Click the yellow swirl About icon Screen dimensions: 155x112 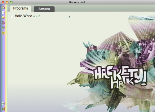(3, 33)
